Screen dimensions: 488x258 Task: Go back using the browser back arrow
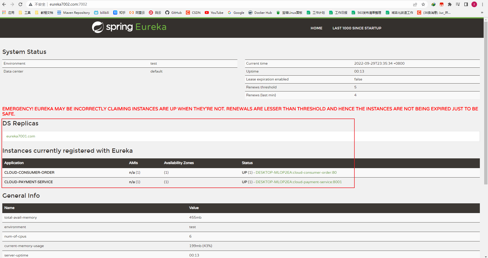(4, 4)
